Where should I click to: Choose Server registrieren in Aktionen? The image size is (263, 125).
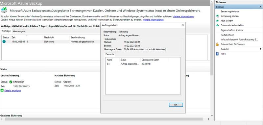[230, 12]
